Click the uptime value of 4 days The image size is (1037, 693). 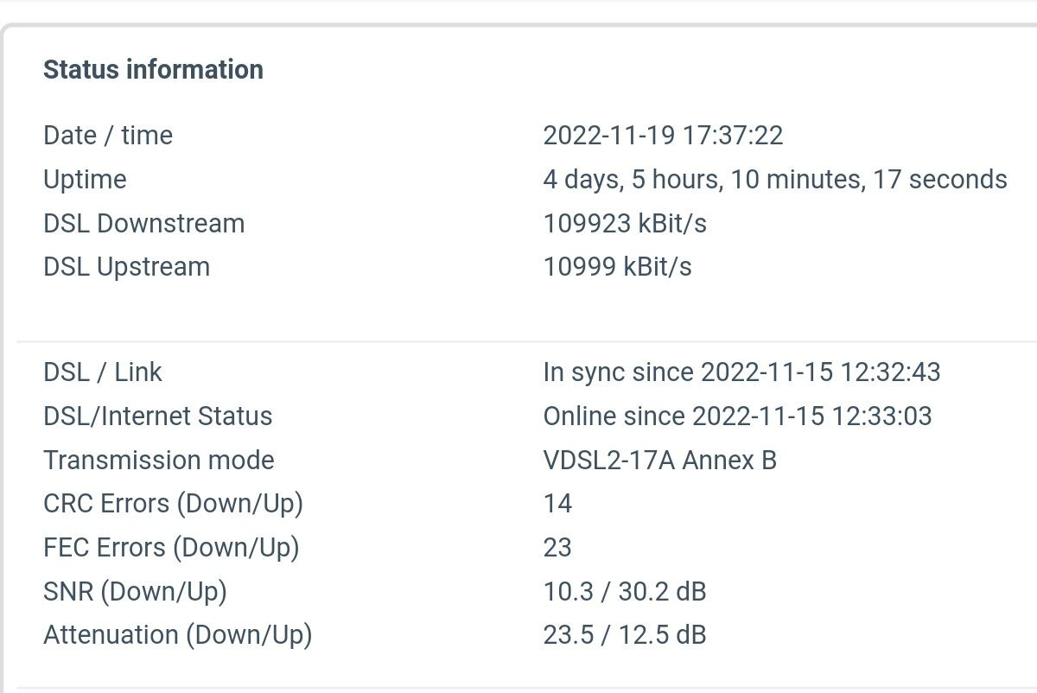click(775, 180)
